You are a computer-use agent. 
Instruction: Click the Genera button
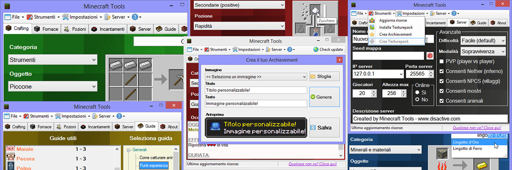coord(324,97)
